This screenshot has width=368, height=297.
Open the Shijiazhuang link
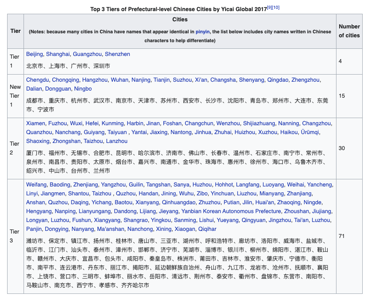[x=259, y=123]
